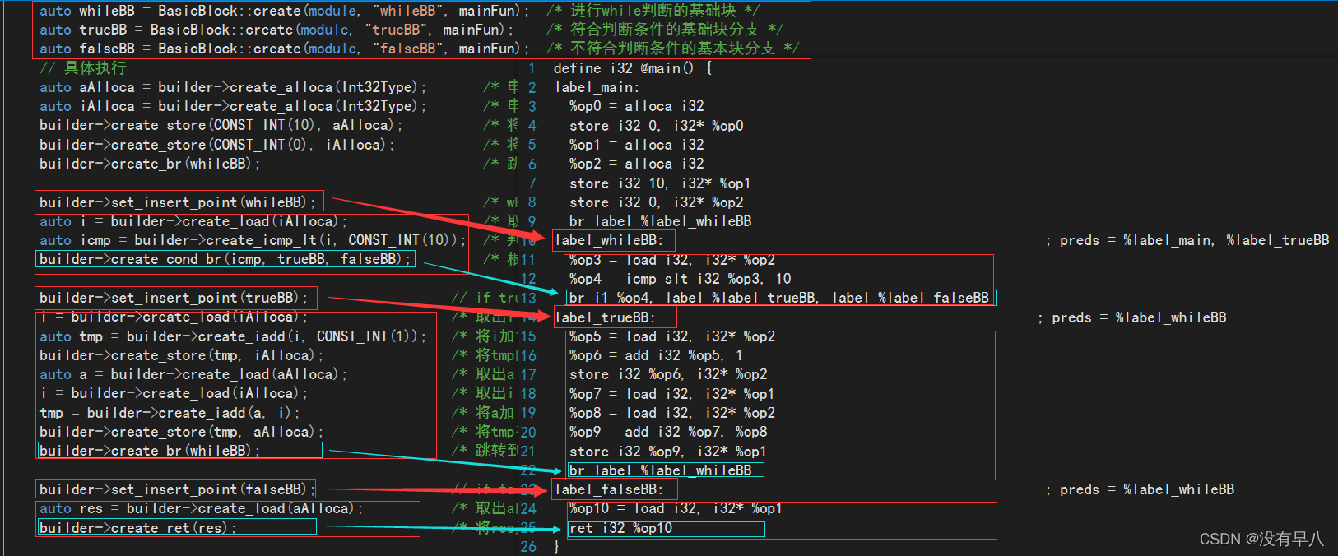Click 'builder->create_store(CONST_INT(10), aAlloca);'
The height and width of the screenshot is (556, 1338).
click(x=221, y=125)
